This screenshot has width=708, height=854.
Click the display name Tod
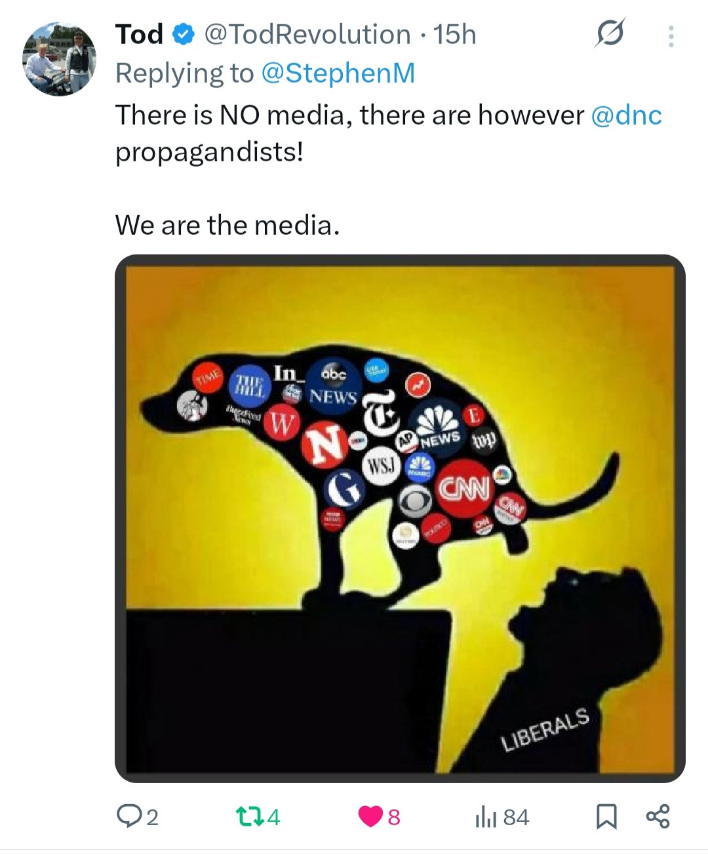coord(139,35)
